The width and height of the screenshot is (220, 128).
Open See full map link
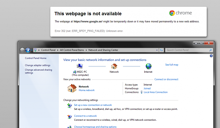coord(172,65)
